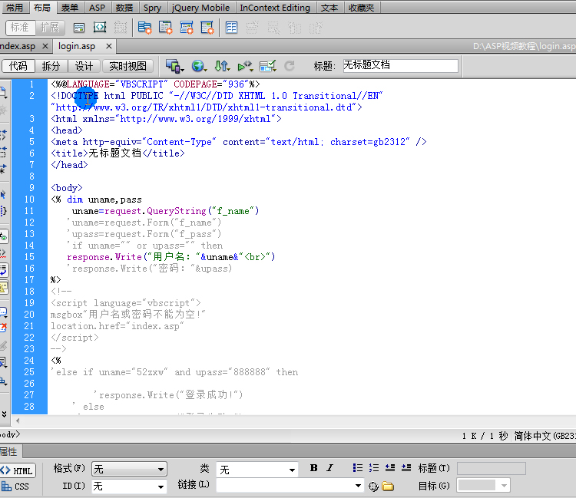Open the ID dropdown in Properties

(x=129, y=486)
